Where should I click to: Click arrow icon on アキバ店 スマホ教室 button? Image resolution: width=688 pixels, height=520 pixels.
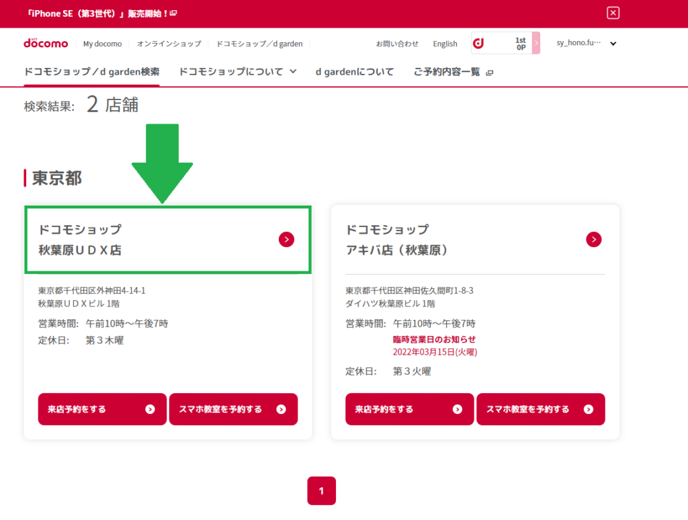pyautogui.click(x=589, y=409)
